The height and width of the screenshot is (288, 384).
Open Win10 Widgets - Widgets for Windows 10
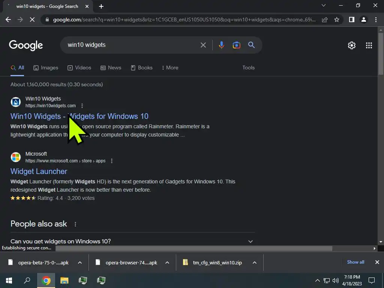(x=79, y=116)
